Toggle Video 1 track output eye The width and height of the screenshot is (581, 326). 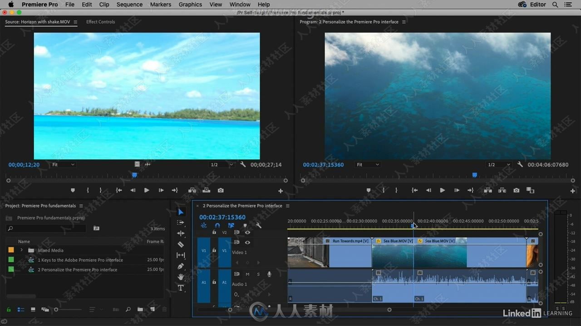point(247,242)
